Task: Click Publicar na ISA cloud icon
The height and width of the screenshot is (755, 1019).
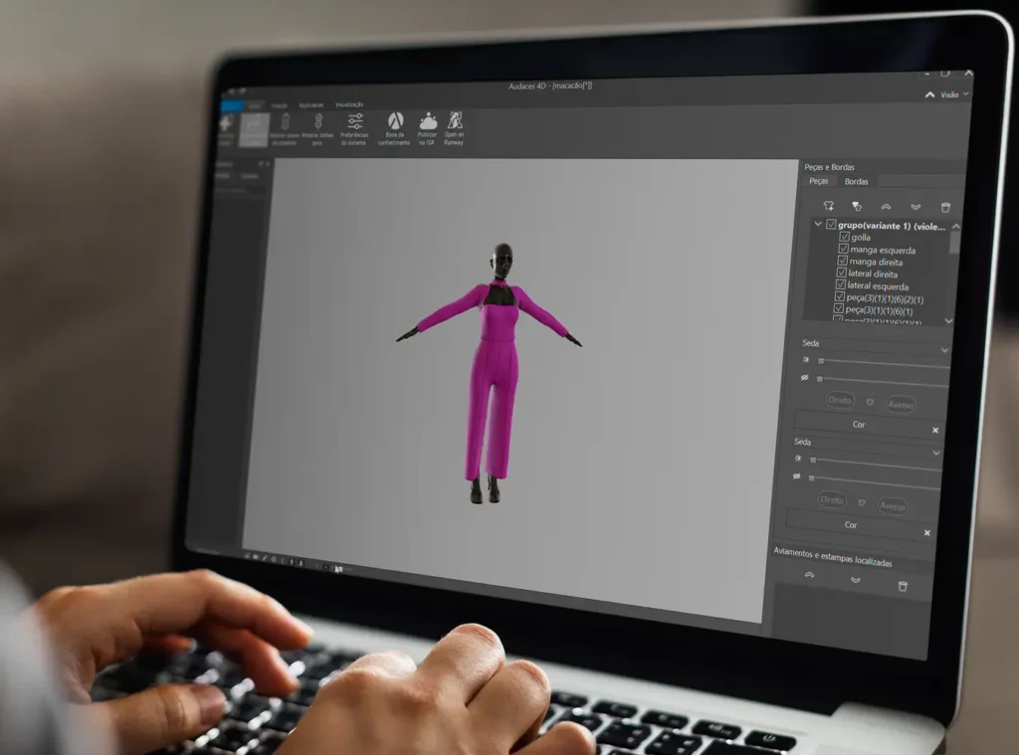Action: tap(428, 126)
